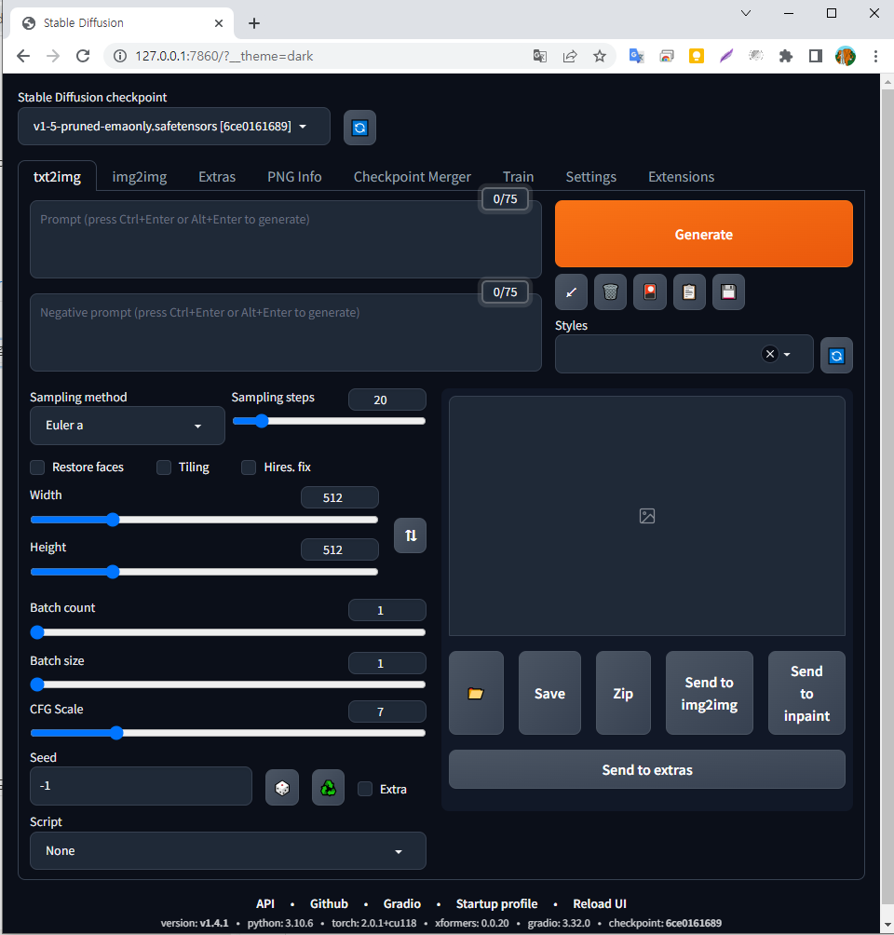Apply selected styles clipboard icon
Image resolution: width=894 pixels, height=935 pixels.
click(x=689, y=292)
